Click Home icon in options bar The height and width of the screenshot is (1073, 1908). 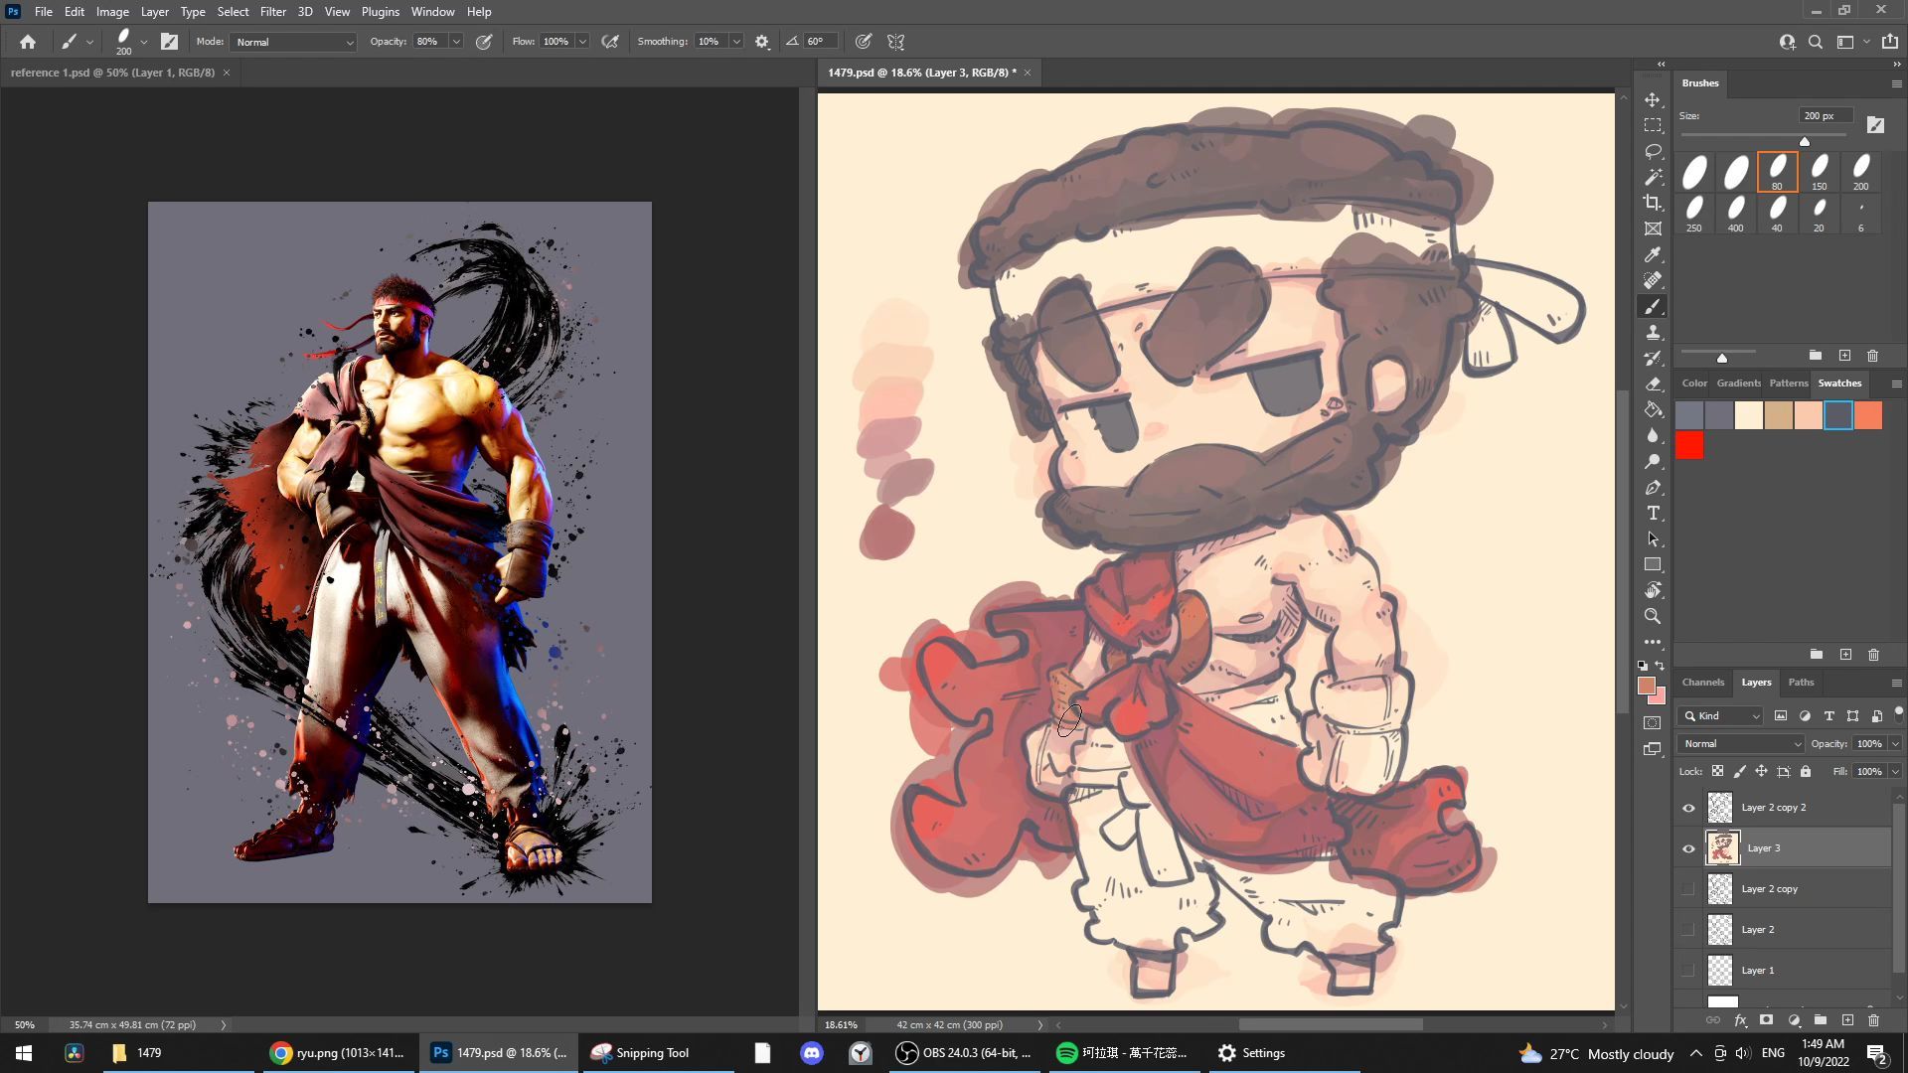(x=28, y=42)
